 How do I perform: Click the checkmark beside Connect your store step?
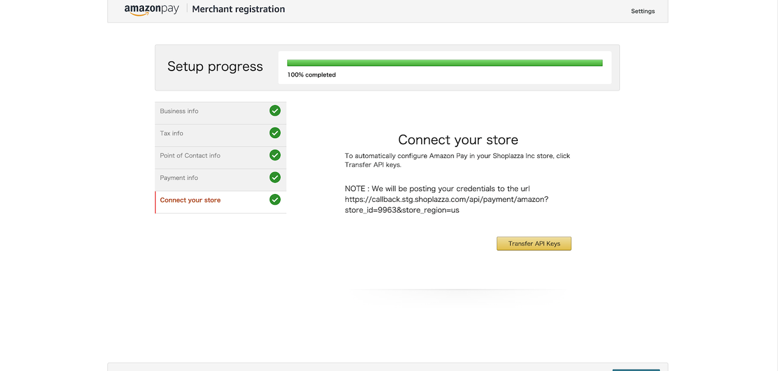(275, 199)
